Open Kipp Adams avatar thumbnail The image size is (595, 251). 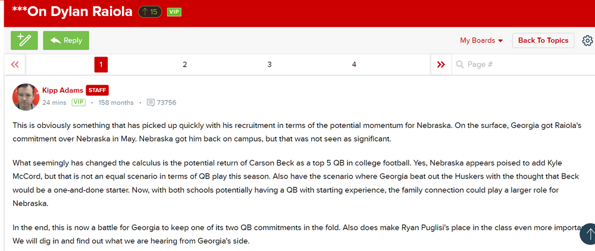26,96
